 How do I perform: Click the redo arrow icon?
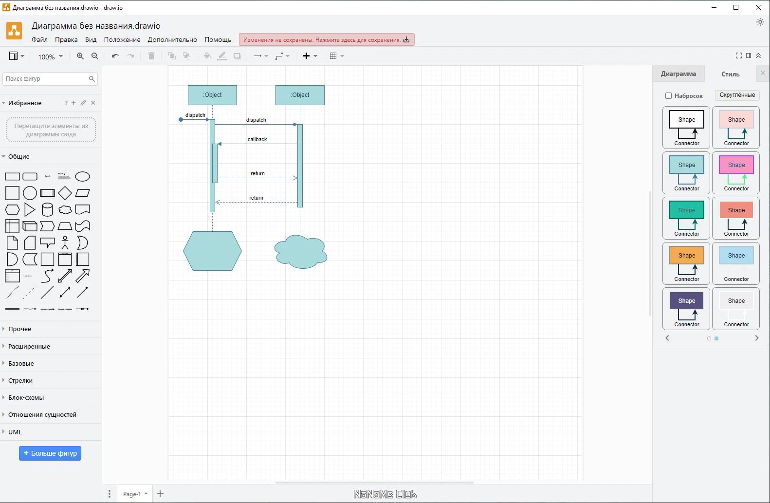pyautogui.click(x=130, y=56)
